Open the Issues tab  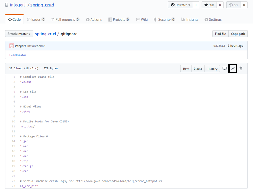point(36,20)
